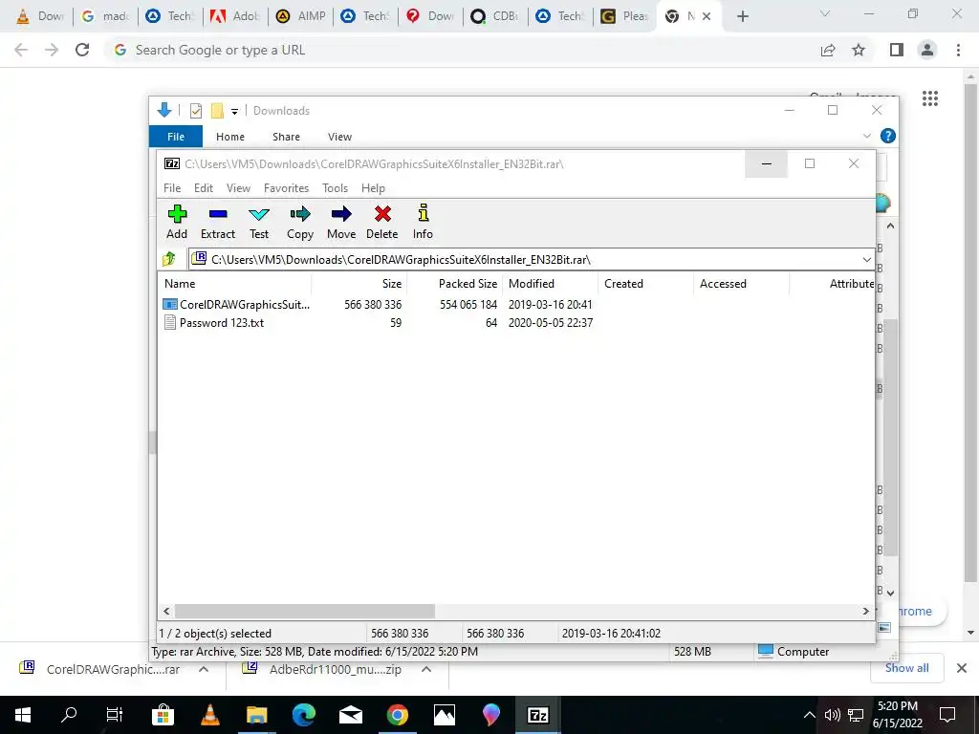Screen dimensions: 979x734
Task: Bookmark this page with the star icon
Action: [x=859, y=50]
